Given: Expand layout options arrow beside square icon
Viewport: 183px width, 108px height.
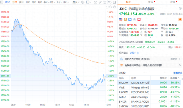Looking at the screenshot, I should [90, 2].
